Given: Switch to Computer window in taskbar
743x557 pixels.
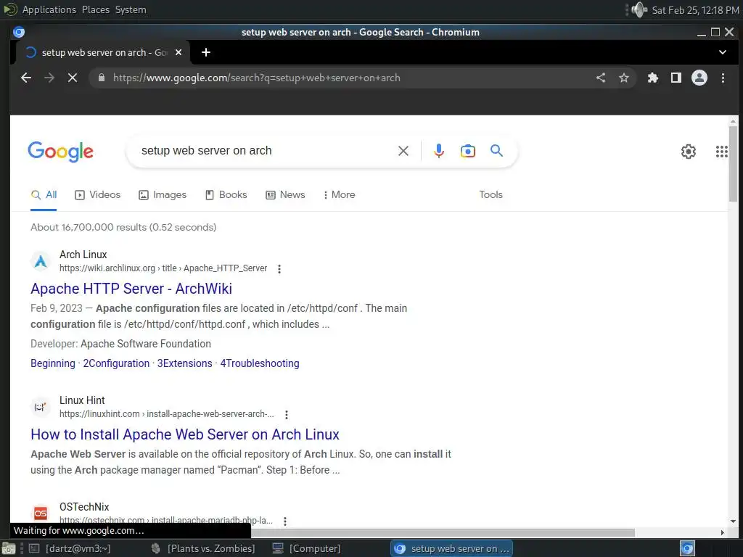Looking at the screenshot, I should pos(307,548).
